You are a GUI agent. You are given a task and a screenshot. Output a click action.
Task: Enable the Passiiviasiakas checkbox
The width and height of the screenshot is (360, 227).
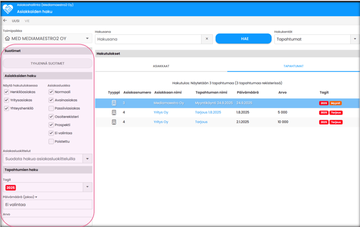pyautogui.click(x=51, y=108)
